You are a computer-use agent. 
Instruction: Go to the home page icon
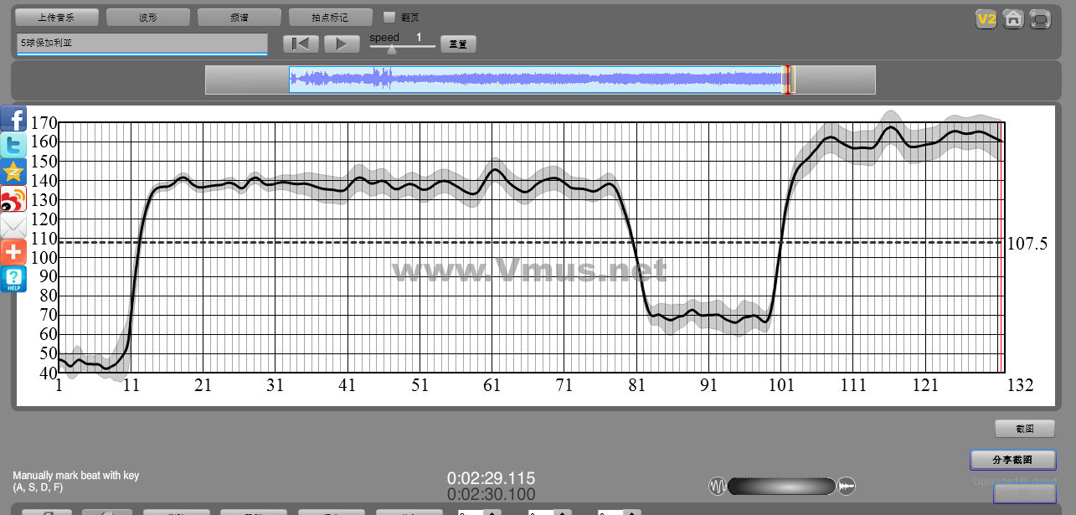tap(1013, 19)
